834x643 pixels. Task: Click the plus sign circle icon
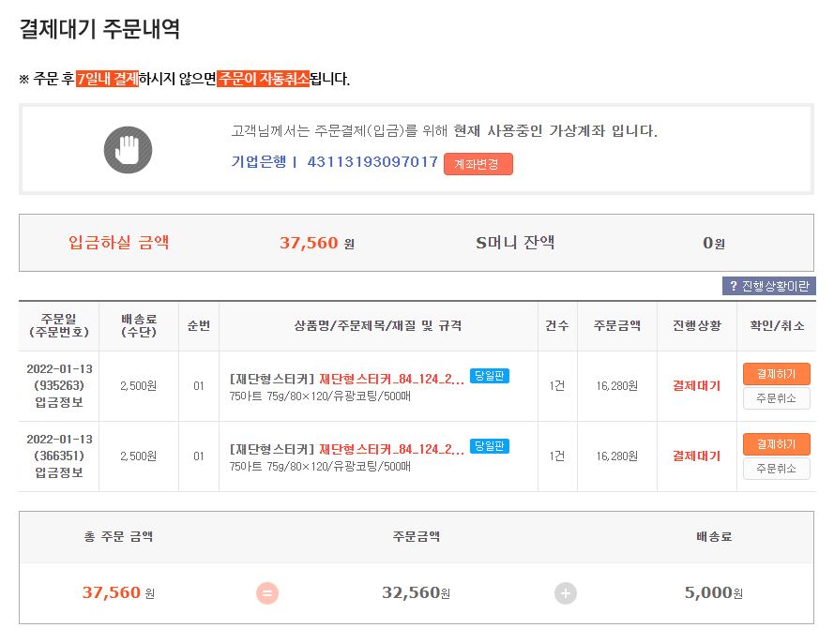566,593
